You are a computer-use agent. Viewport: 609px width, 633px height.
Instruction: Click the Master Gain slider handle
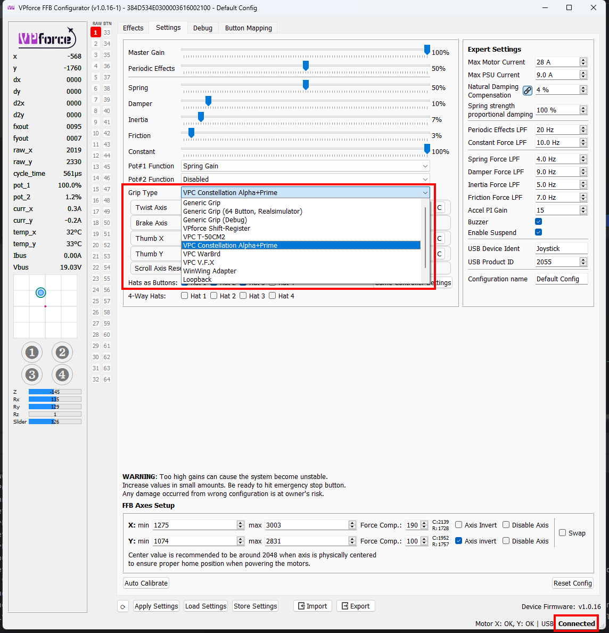427,50
